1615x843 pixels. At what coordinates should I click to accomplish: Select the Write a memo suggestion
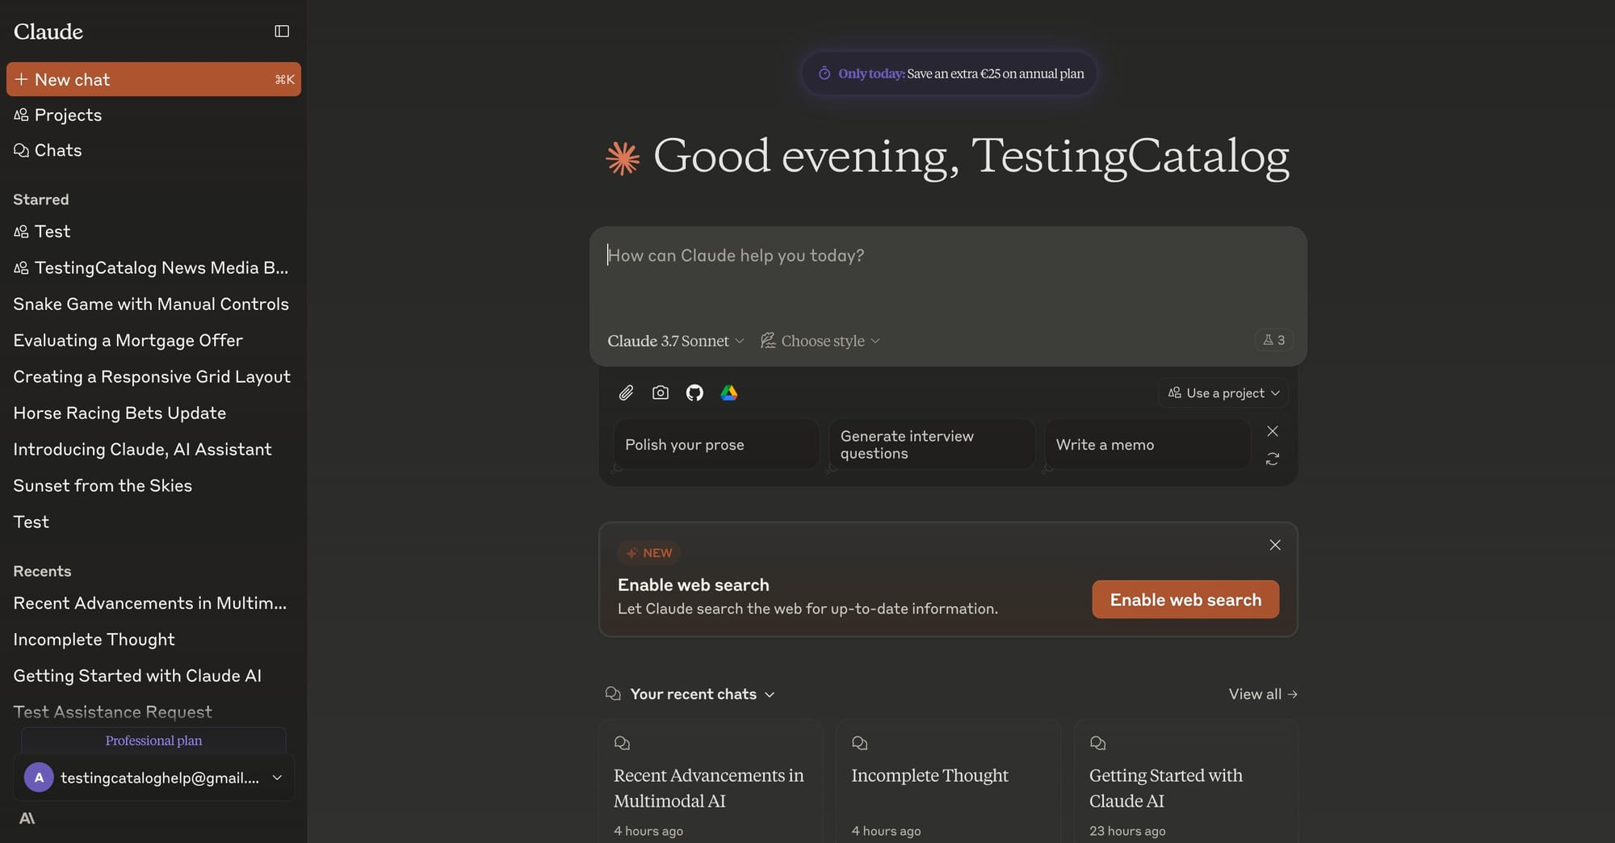click(x=1147, y=444)
